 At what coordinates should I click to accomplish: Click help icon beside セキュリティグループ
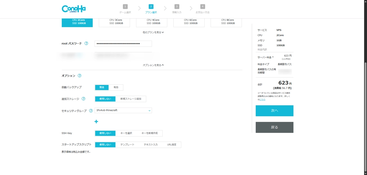tap(91, 111)
